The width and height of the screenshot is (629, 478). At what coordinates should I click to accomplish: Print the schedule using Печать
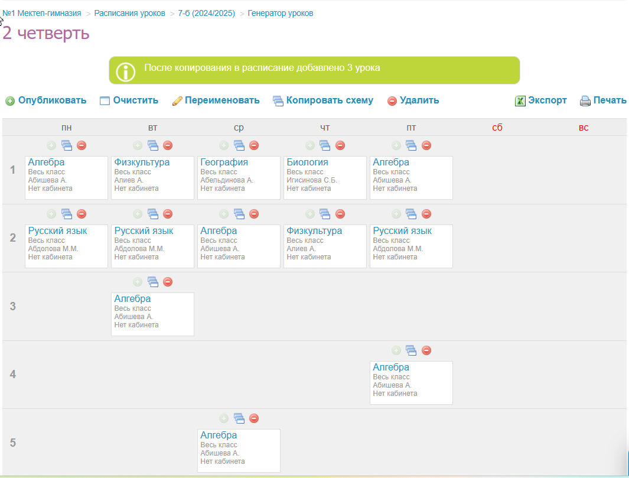[603, 100]
